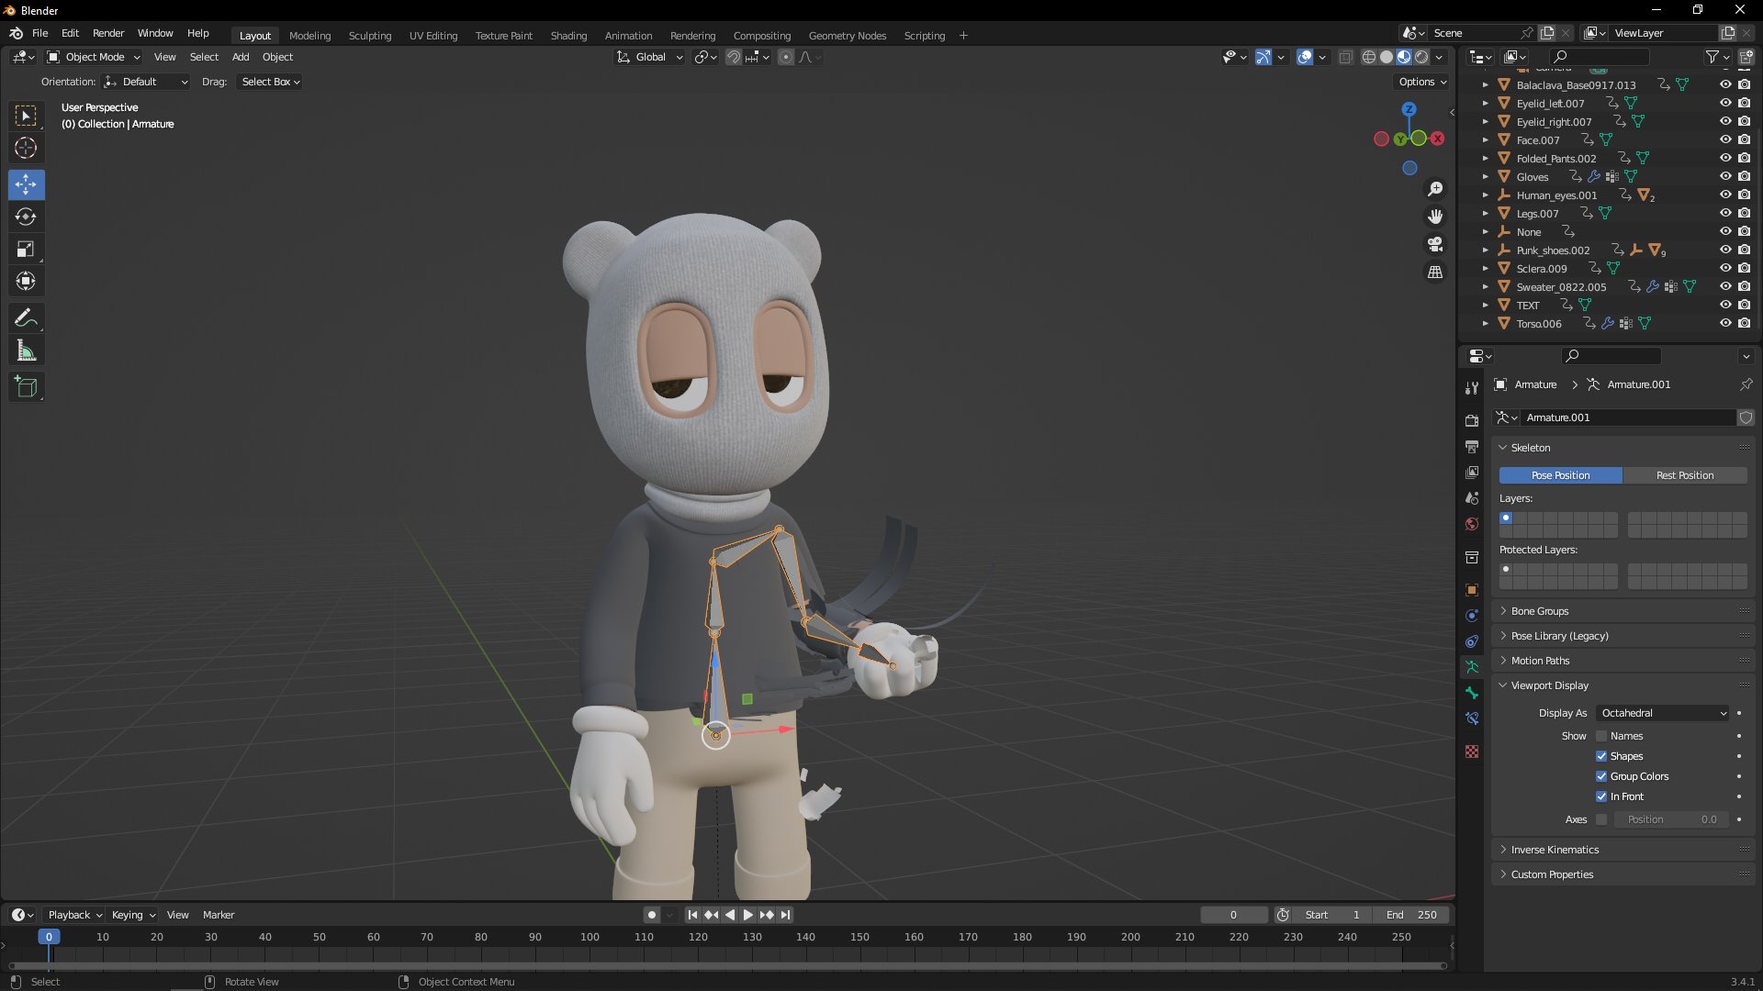Viewport: 1763px width, 991px height.
Task: Click the End frame 250 field
Action: pos(1411,915)
